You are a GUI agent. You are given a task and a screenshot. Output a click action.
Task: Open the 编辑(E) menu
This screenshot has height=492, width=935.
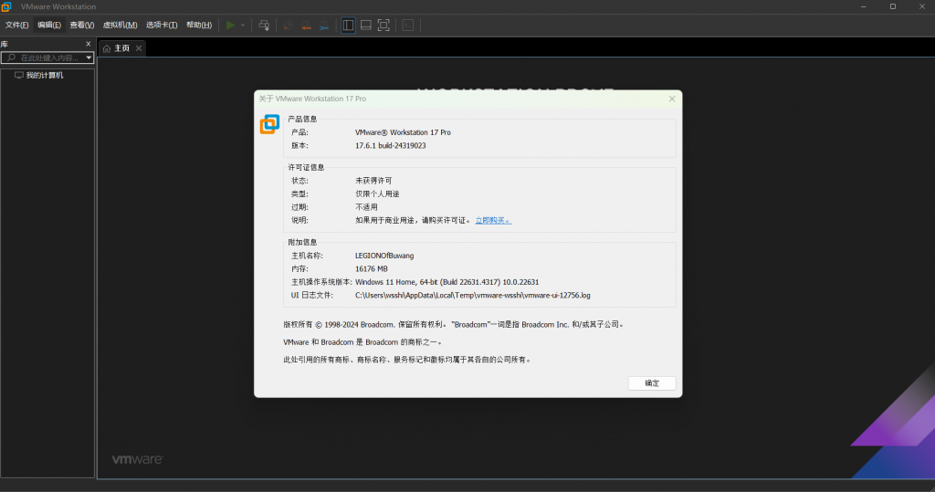coord(49,25)
